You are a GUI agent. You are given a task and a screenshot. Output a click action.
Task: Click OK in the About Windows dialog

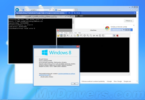pos(75,84)
